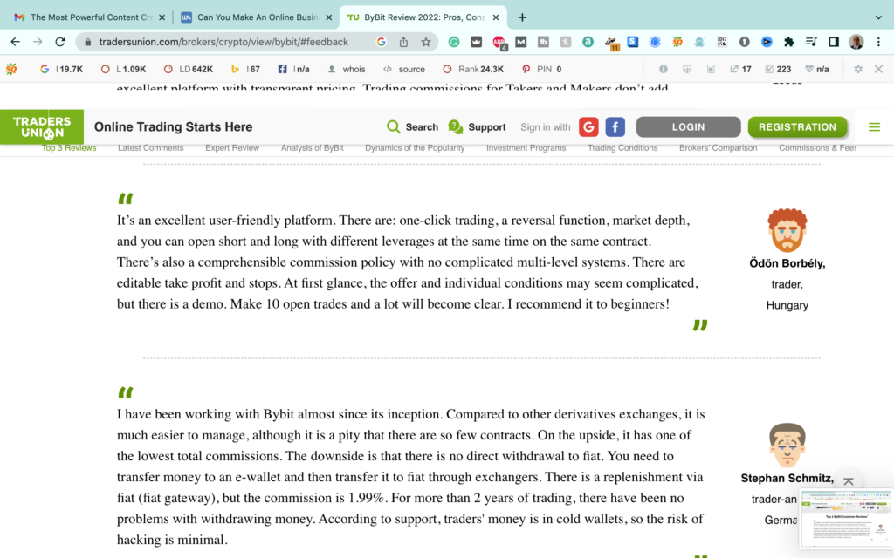
Task: Click the SEOquake toolbar extension icon
Action: 677,42
